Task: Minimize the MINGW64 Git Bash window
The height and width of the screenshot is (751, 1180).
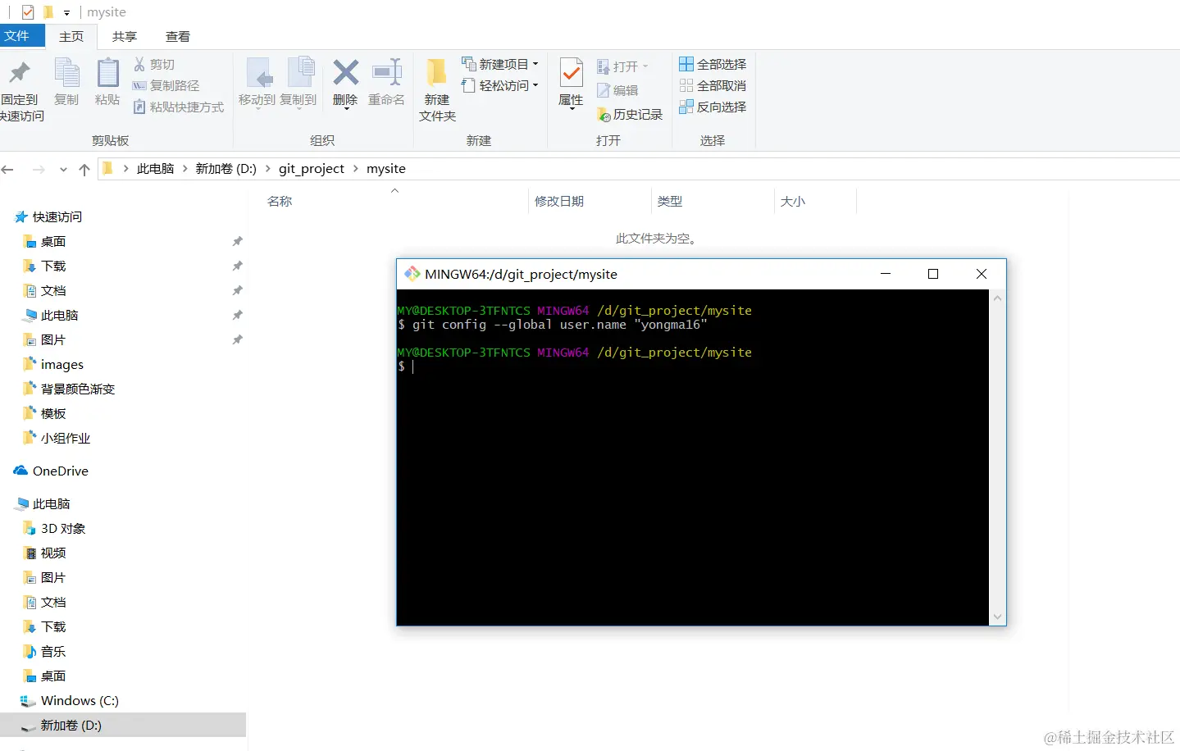Action: coord(886,274)
